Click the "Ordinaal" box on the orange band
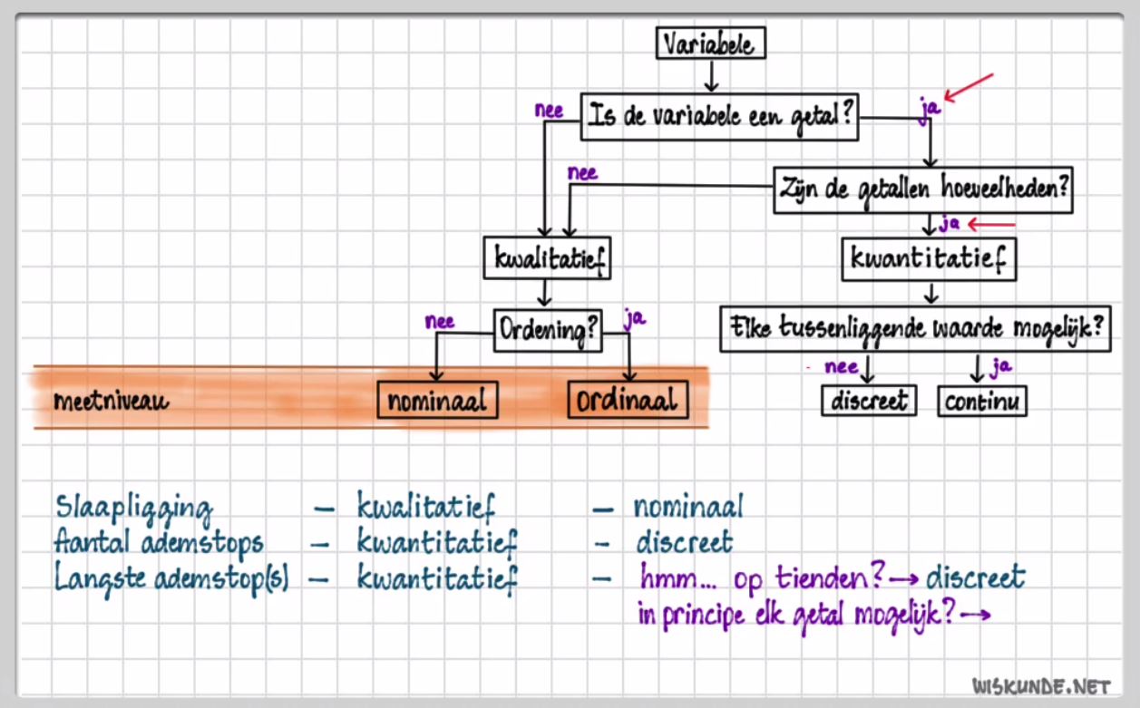 628,399
